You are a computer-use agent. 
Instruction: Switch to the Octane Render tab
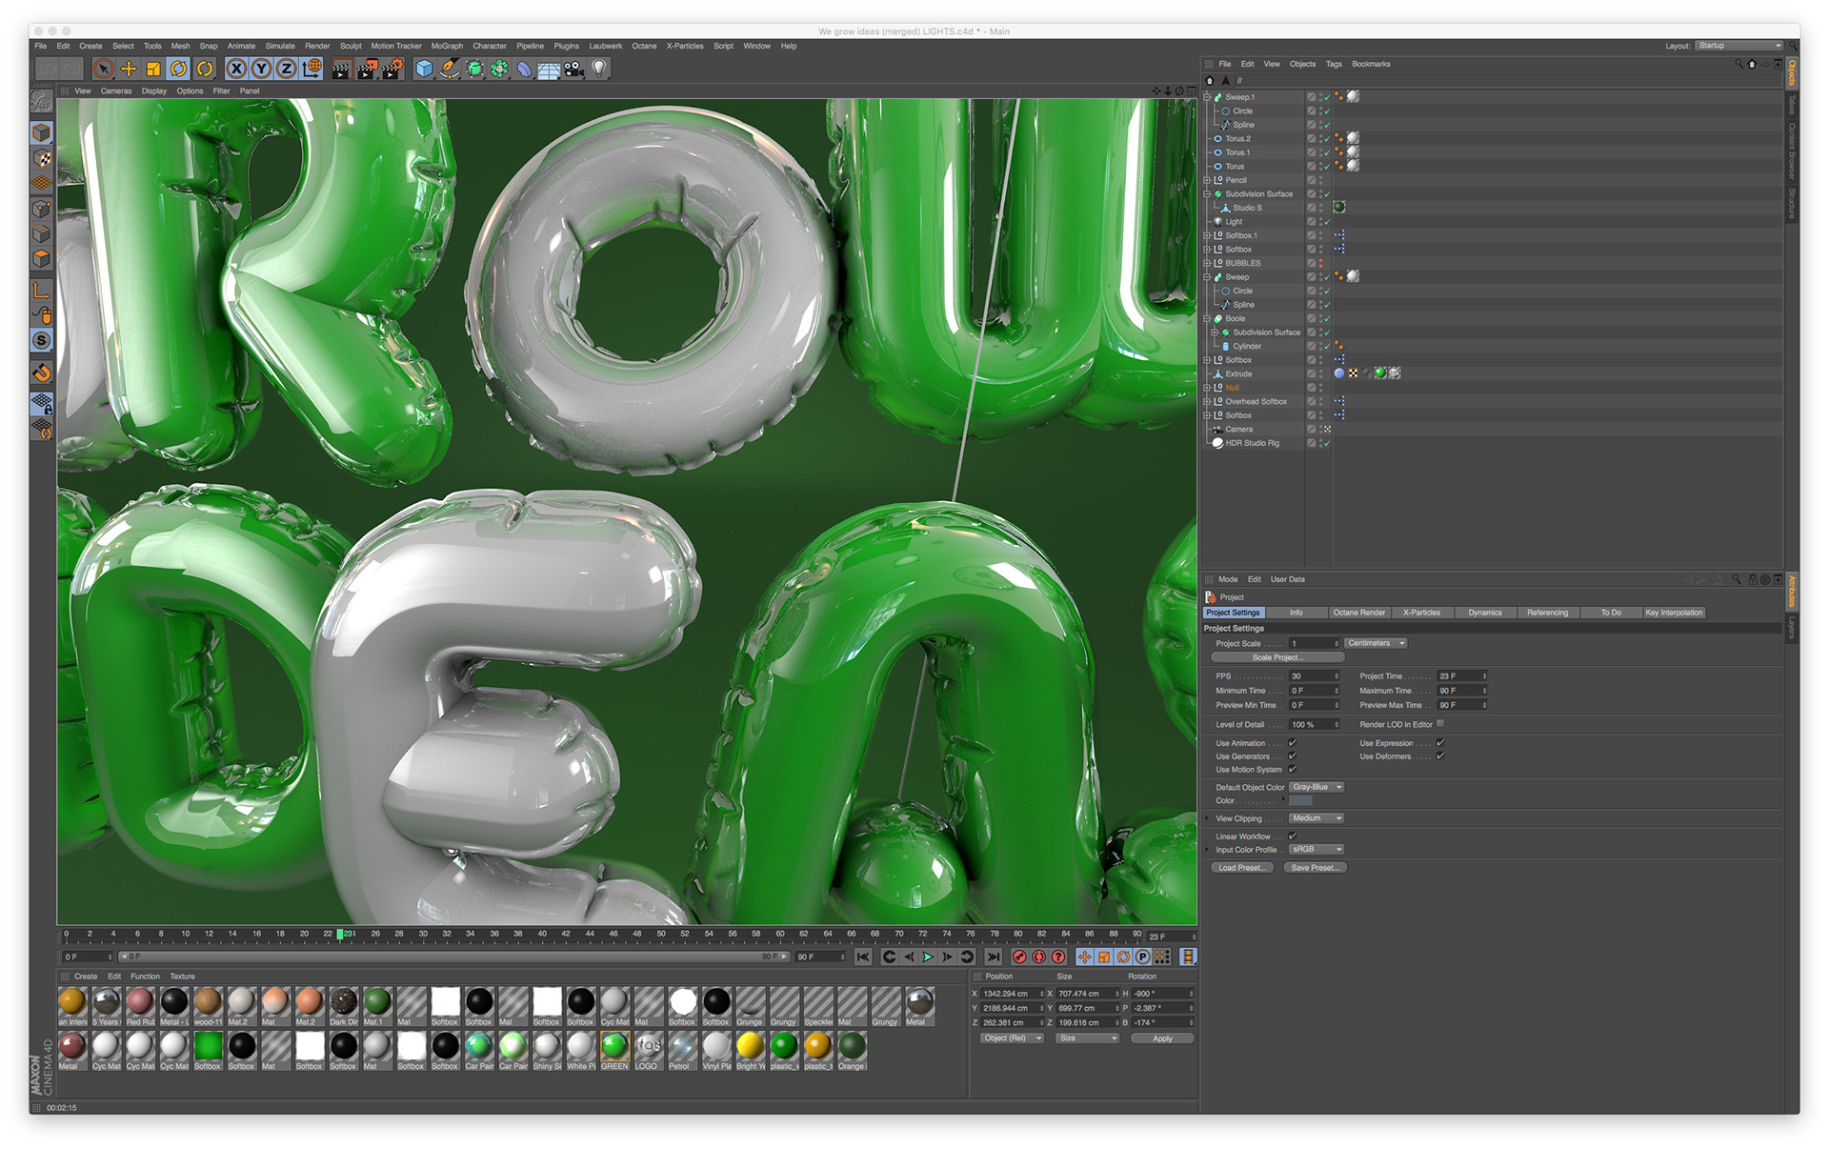pos(1358,613)
